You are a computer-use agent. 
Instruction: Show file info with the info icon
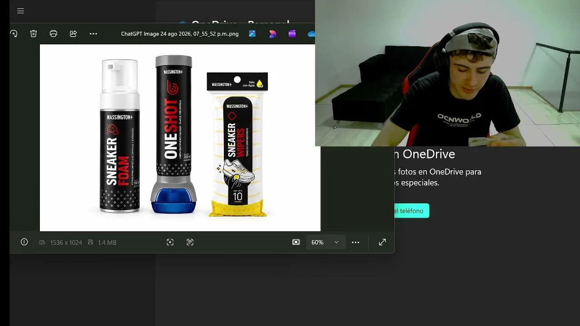point(24,242)
